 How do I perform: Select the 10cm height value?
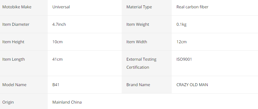pos(58,42)
